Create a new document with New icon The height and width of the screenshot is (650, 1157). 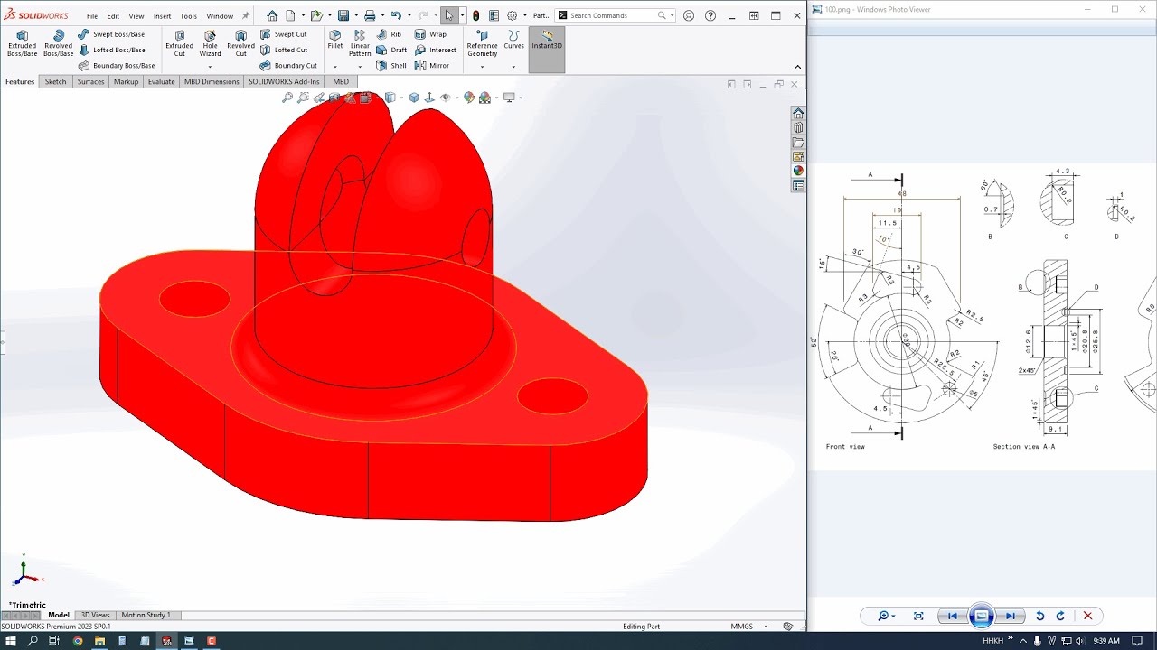[x=290, y=15]
